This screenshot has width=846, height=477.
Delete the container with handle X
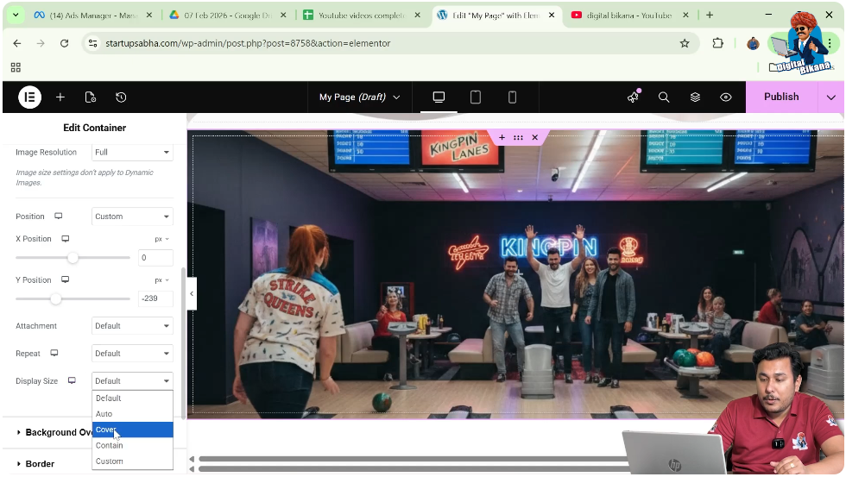(534, 137)
